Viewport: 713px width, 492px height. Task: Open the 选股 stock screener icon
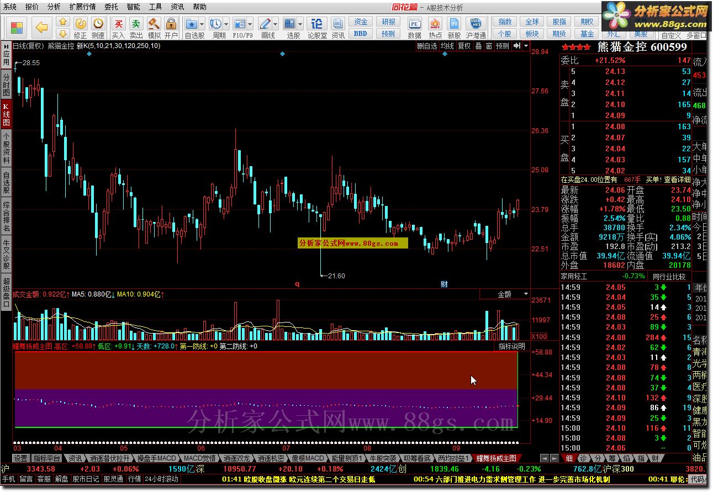tap(290, 24)
